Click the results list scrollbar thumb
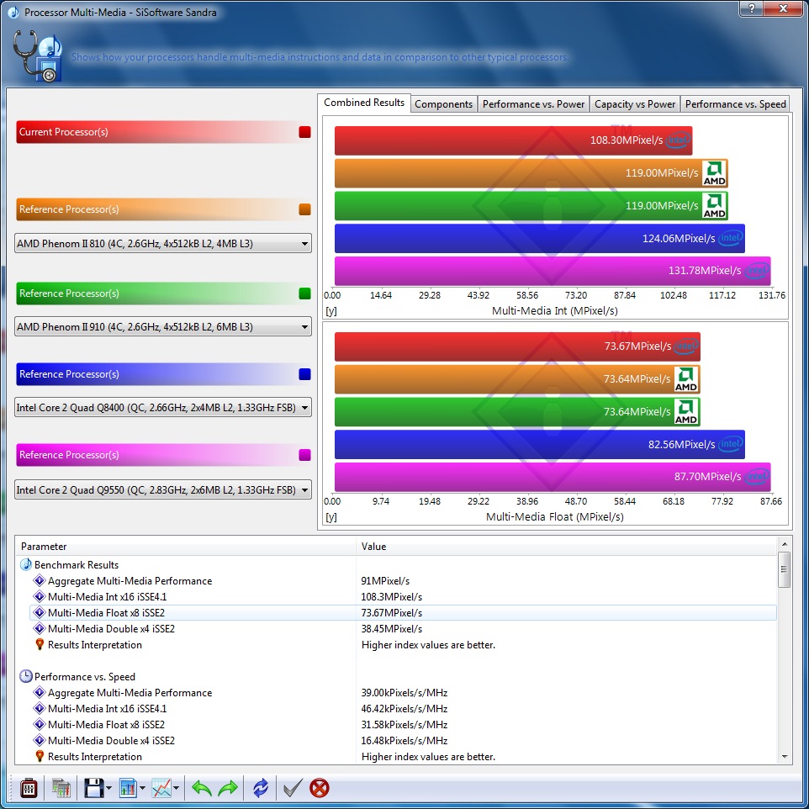Image resolution: width=809 pixels, height=809 pixels. click(785, 569)
